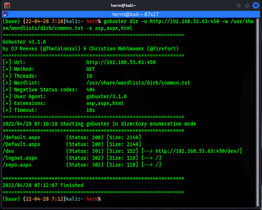Image resolution: width=262 pixels, height=210 pixels.
Task: Click the vertical scrollbar on the terminal
Action: tap(257, 112)
